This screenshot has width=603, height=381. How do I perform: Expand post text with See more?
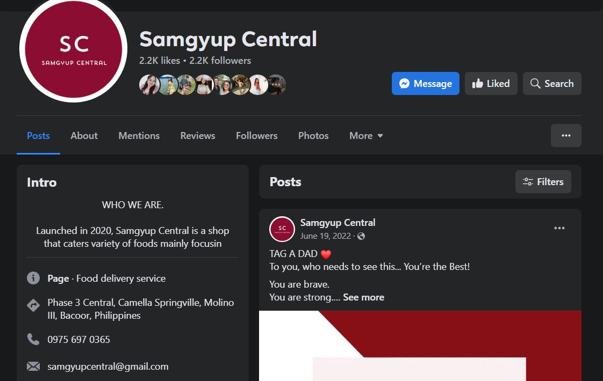(x=363, y=297)
